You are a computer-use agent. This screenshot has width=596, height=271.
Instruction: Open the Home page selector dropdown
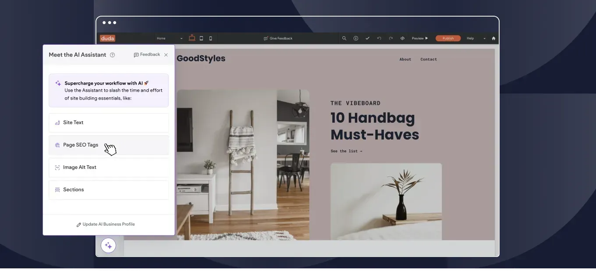pos(170,38)
